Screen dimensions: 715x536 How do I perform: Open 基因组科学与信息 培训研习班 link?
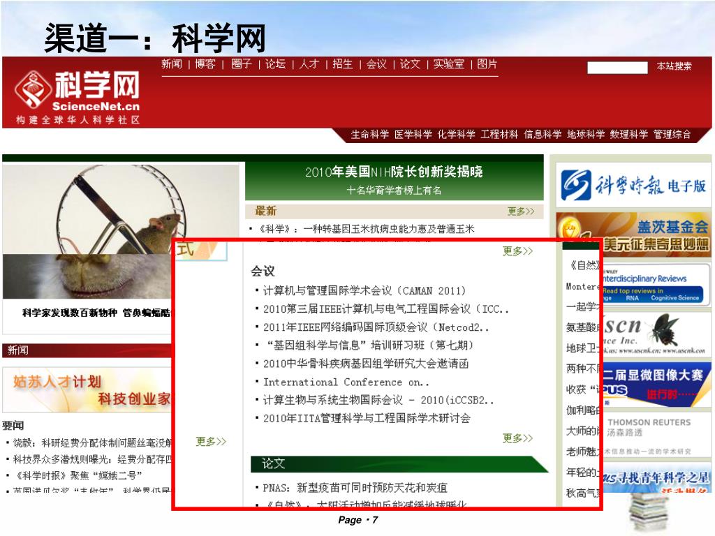click(370, 345)
